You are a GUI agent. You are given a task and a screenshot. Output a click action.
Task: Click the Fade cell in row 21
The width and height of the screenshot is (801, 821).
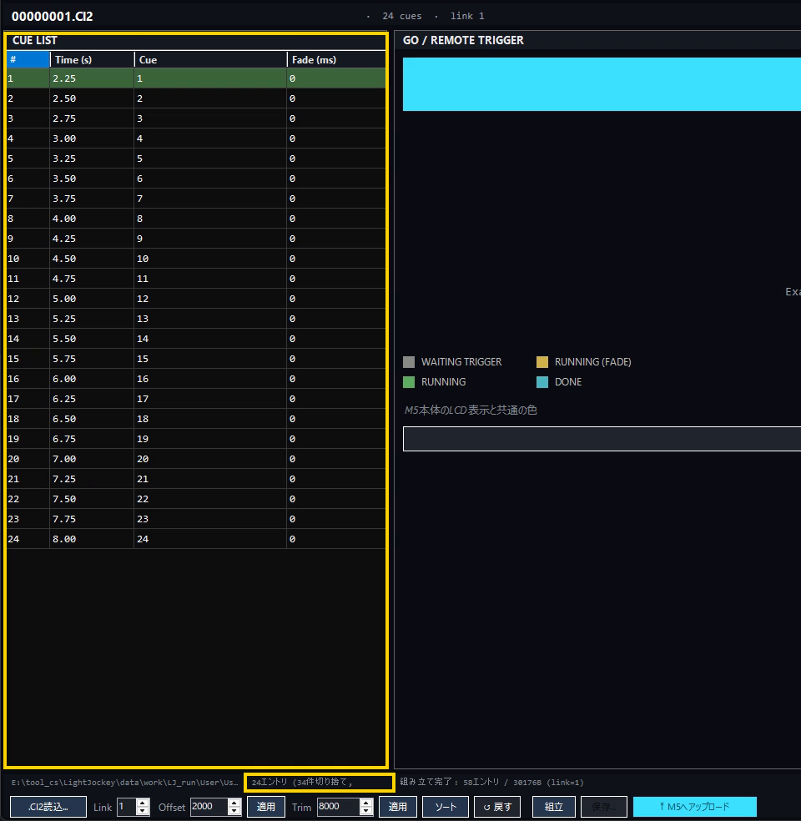[336, 479]
